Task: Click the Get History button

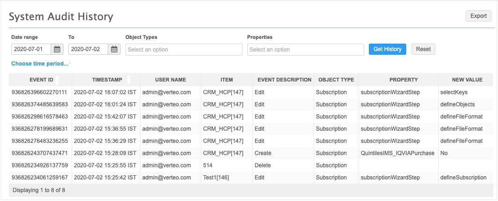Action: (x=388, y=49)
